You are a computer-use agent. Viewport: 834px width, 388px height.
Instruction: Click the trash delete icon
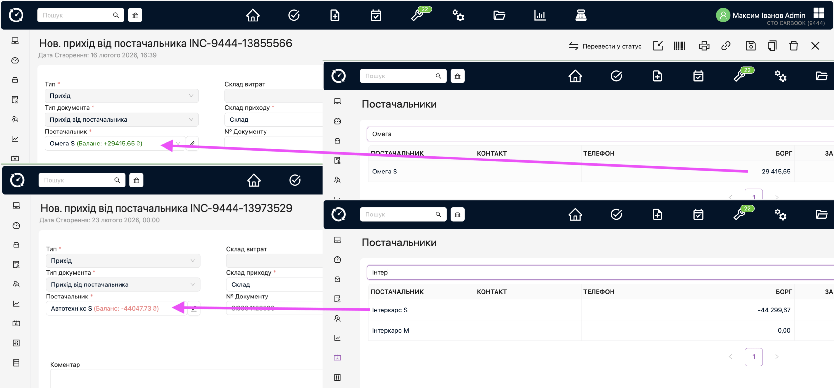794,46
